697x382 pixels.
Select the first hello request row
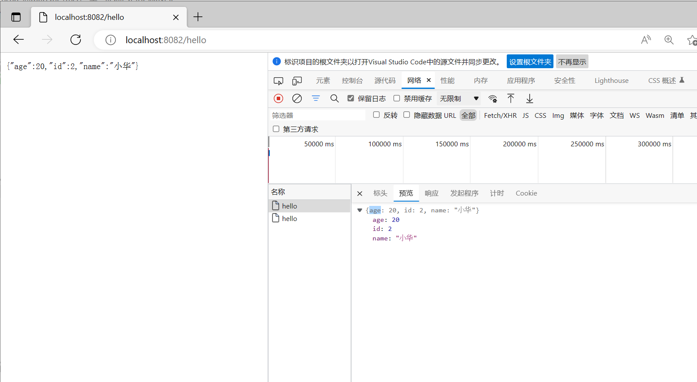pyautogui.click(x=309, y=206)
